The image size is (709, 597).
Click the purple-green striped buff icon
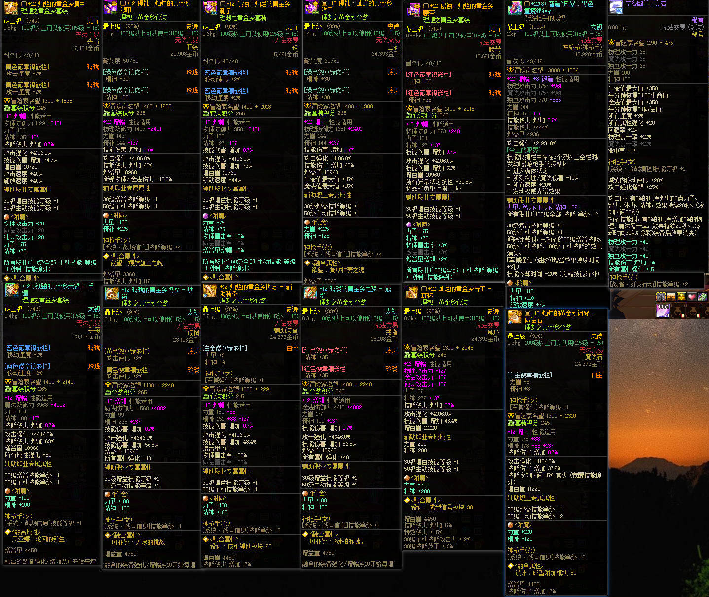point(702,297)
